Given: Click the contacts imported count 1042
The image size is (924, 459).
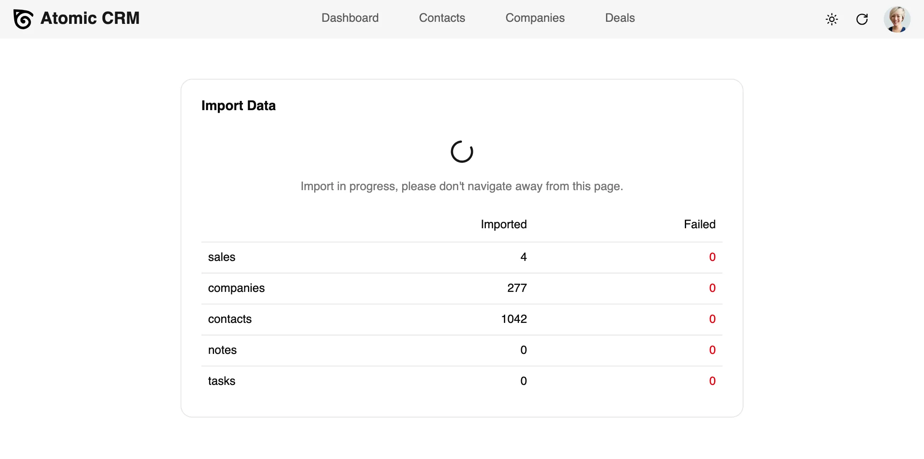Looking at the screenshot, I should (514, 319).
